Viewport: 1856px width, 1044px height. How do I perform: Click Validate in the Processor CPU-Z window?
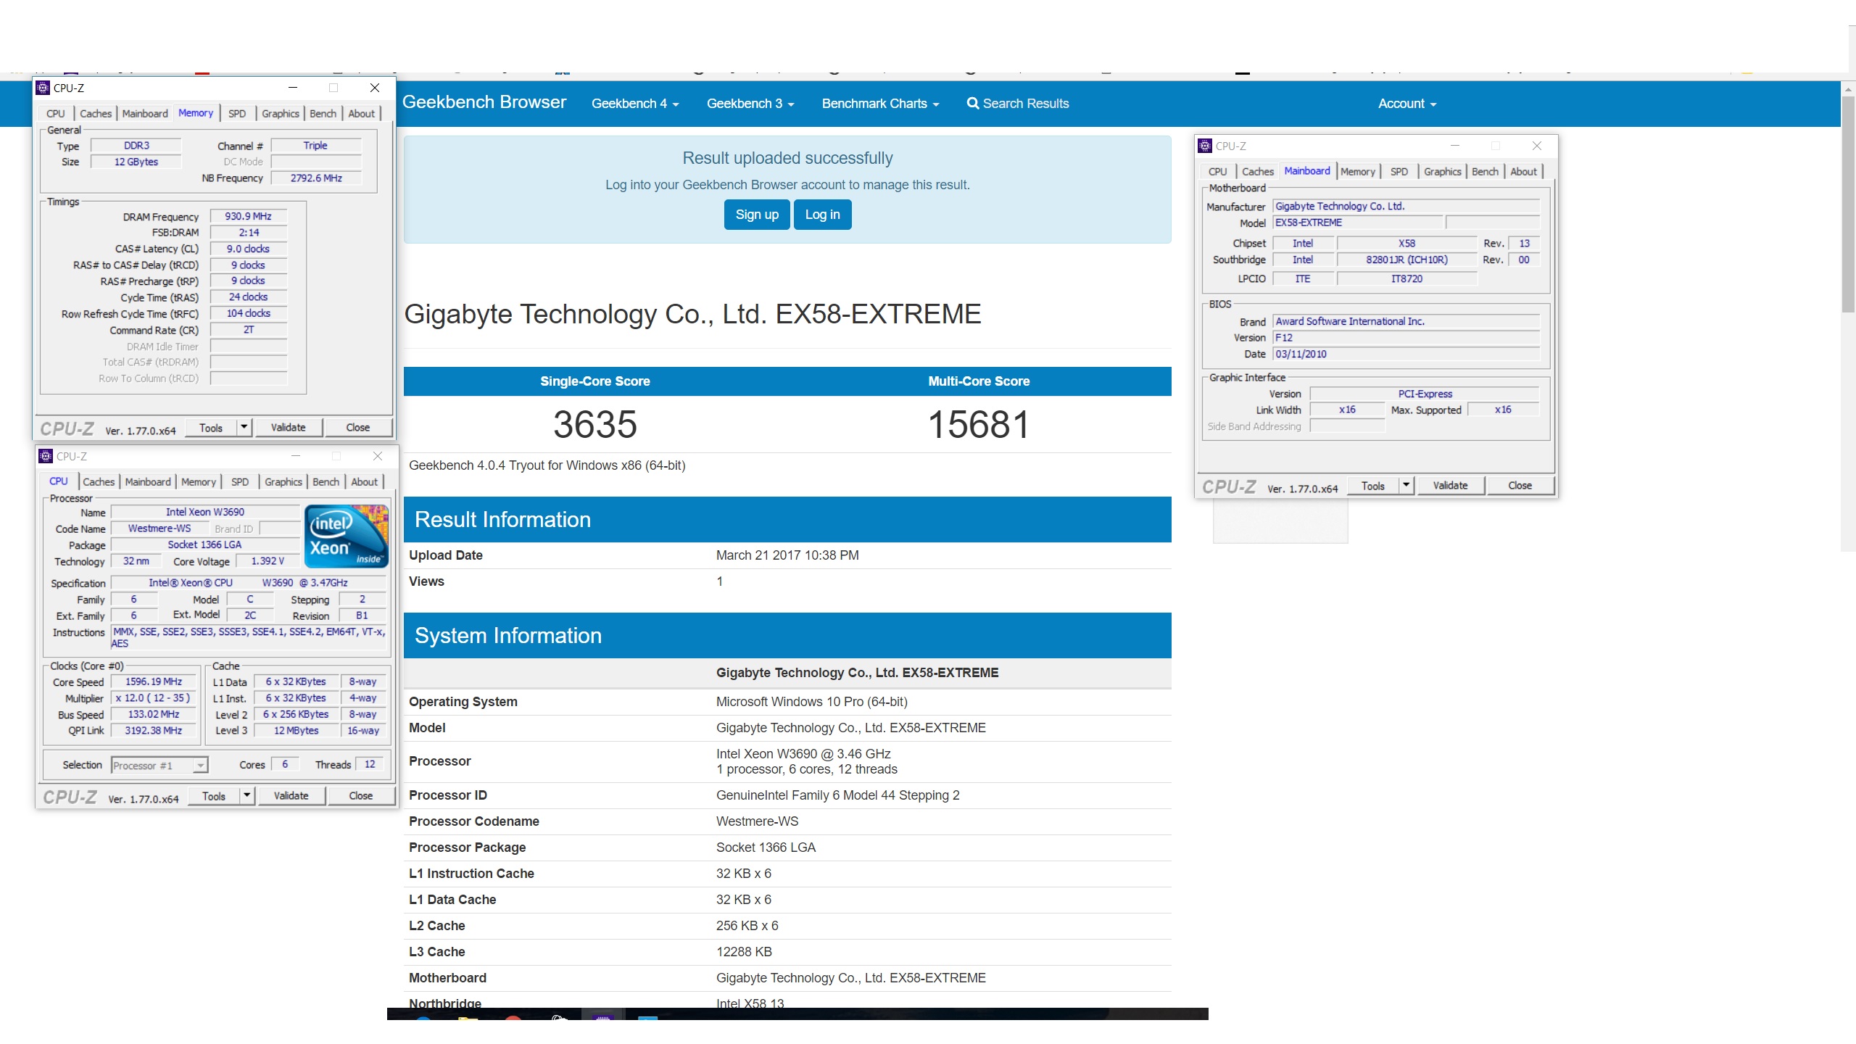tap(291, 795)
